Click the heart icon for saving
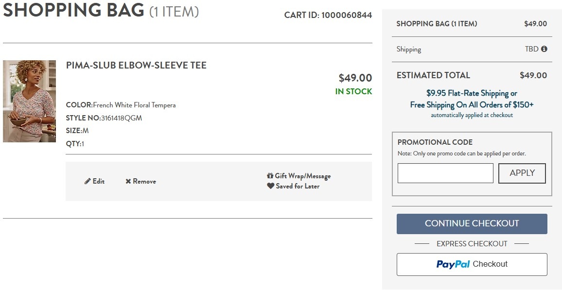 (270, 186)
